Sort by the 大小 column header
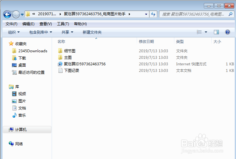Image resolution: width=236 pixels, height=159 pixels. (217, 41)
